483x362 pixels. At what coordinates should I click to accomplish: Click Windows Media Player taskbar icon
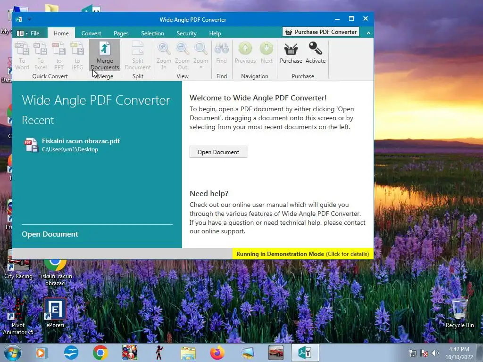(42, 353)
